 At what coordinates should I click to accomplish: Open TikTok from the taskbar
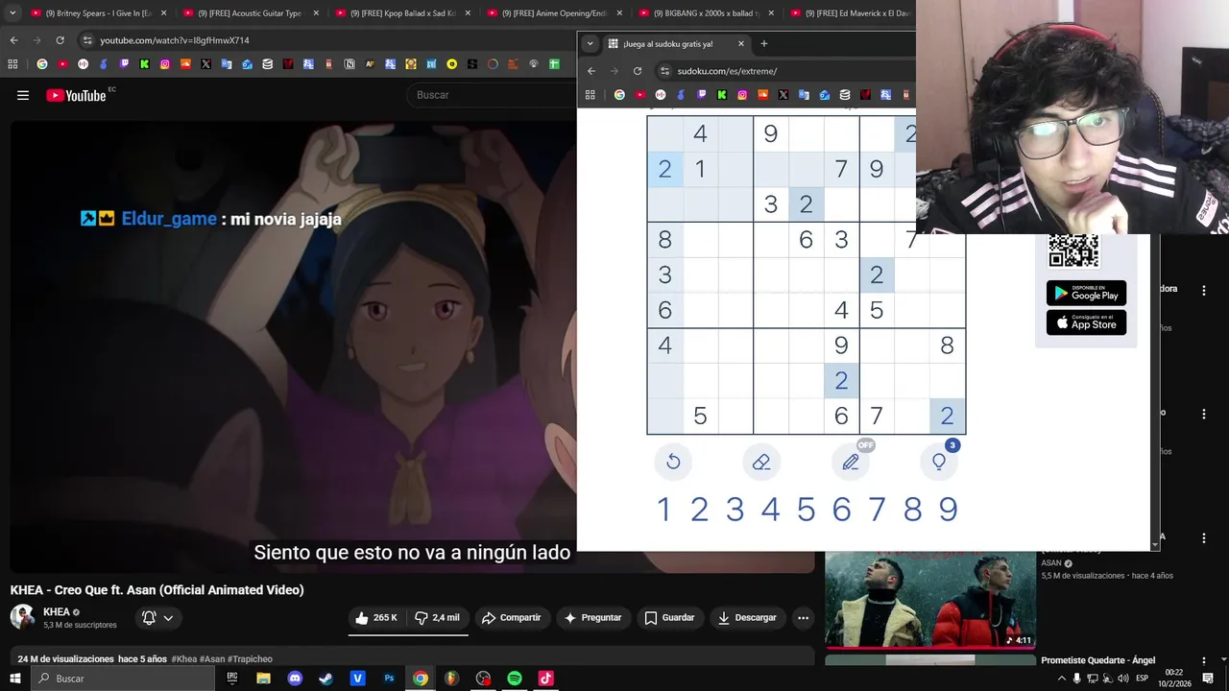click(545, 679)
